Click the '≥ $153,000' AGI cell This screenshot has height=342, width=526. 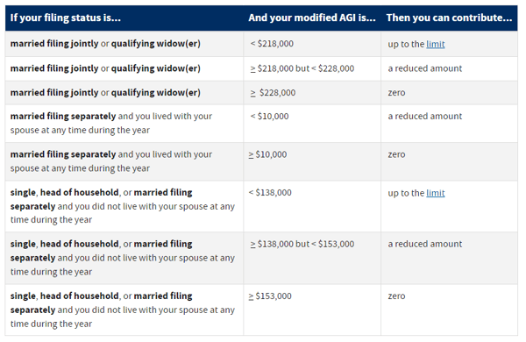click(270, 296)
